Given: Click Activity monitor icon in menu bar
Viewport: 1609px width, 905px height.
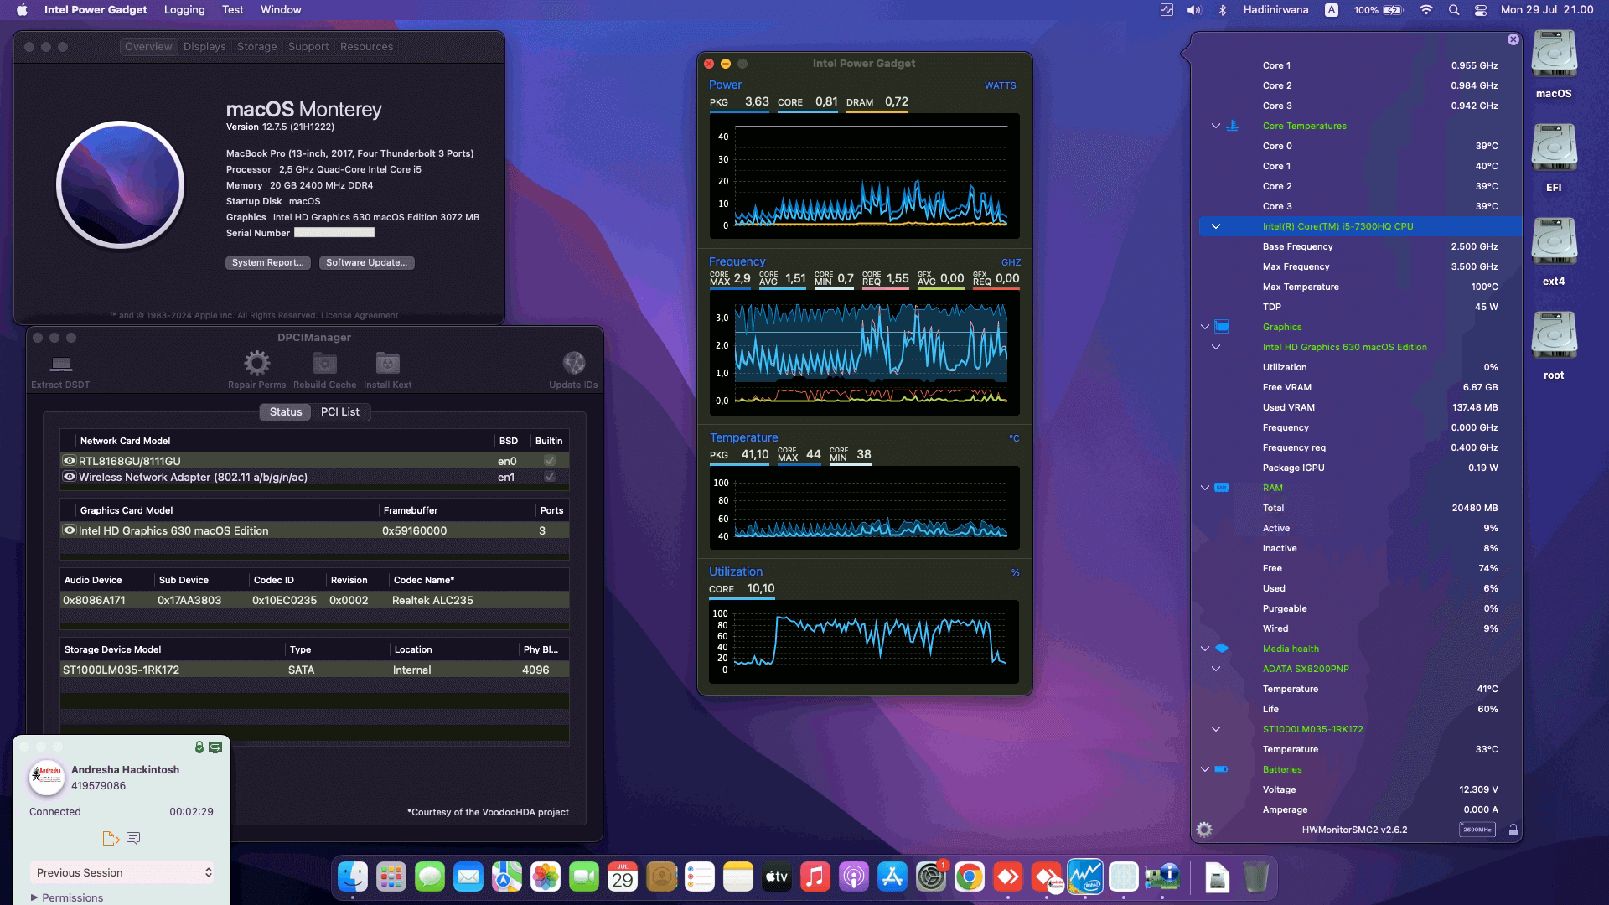Looking at the screenshot, I should (x=1167, y=10).
